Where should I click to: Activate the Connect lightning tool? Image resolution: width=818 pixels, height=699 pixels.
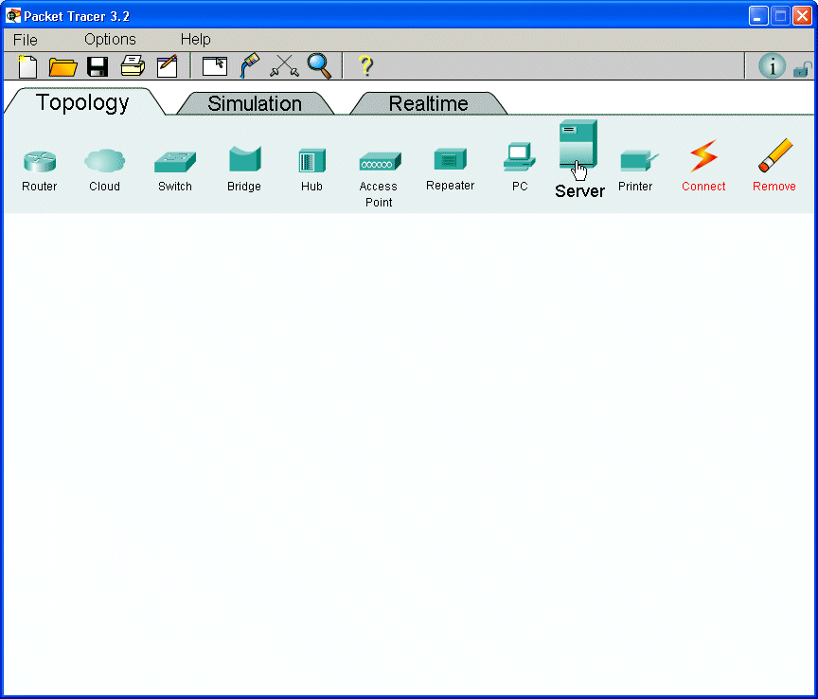[703, 166]
